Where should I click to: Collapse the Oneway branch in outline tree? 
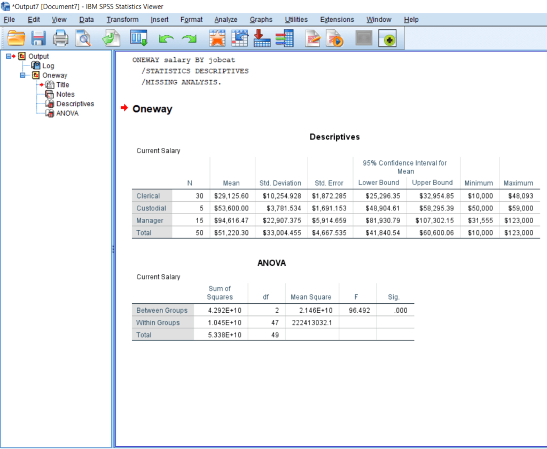coord(22,75)
